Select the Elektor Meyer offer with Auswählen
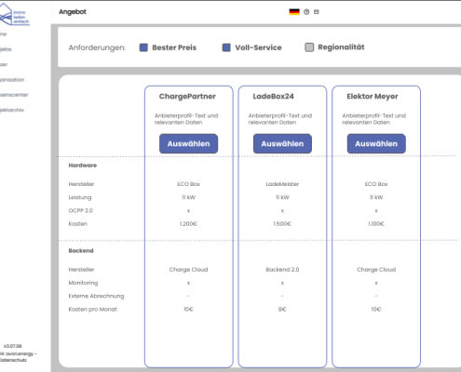The image size is (461, 372). point(376,143)
